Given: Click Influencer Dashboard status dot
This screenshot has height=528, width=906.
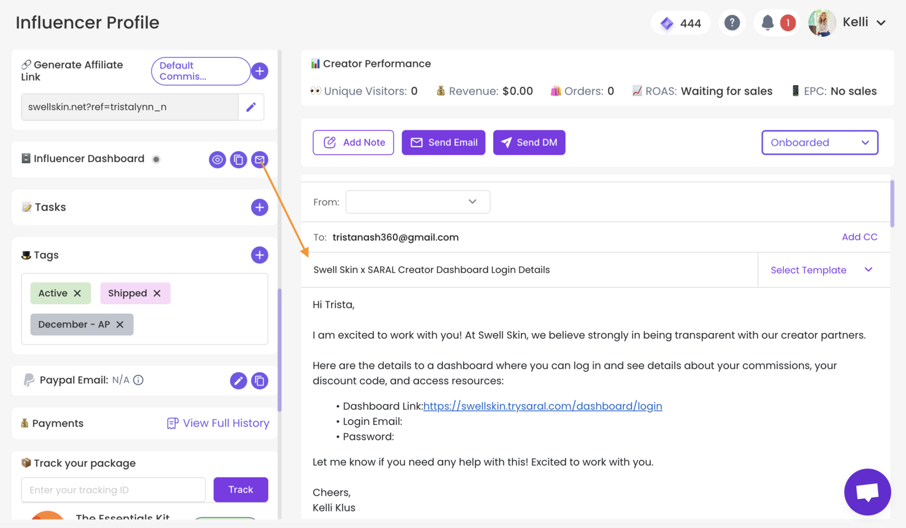Looking at the screenshot, I should tap(156, 159).
